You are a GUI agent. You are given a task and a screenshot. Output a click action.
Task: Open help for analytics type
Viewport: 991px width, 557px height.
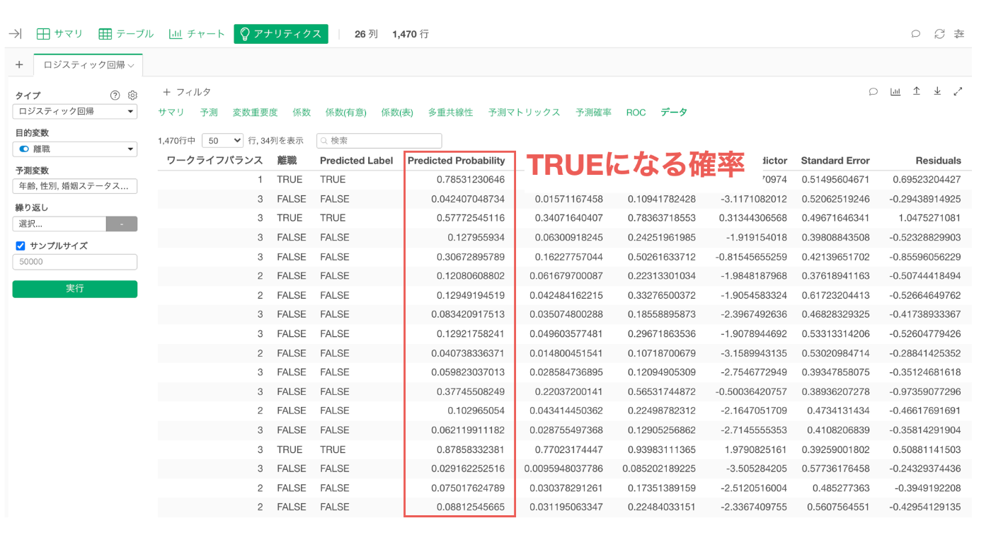tap(115, 96)
